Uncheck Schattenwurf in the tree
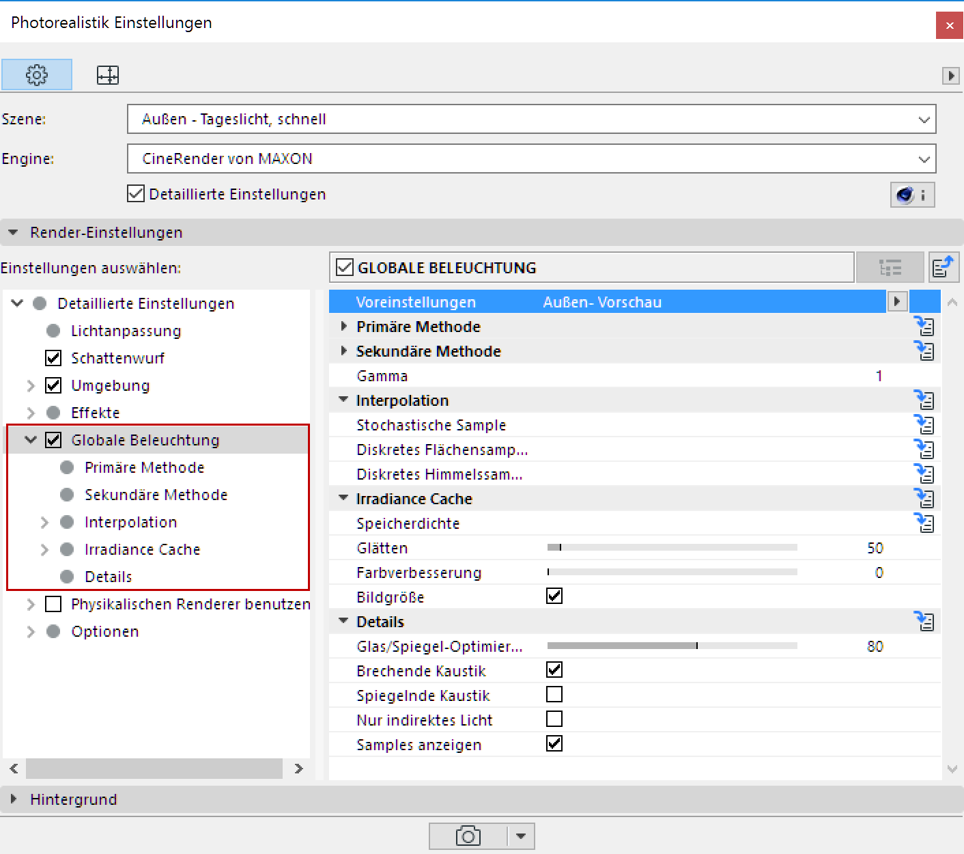Screen dimensions: 964x854 [x=53, y=358]
